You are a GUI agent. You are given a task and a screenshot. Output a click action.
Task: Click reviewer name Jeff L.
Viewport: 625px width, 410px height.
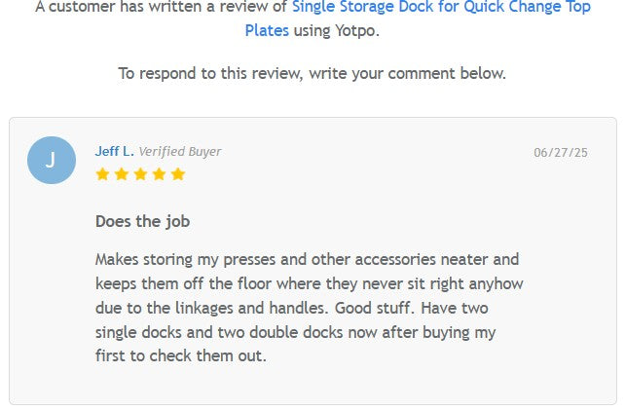coord(114,151)
